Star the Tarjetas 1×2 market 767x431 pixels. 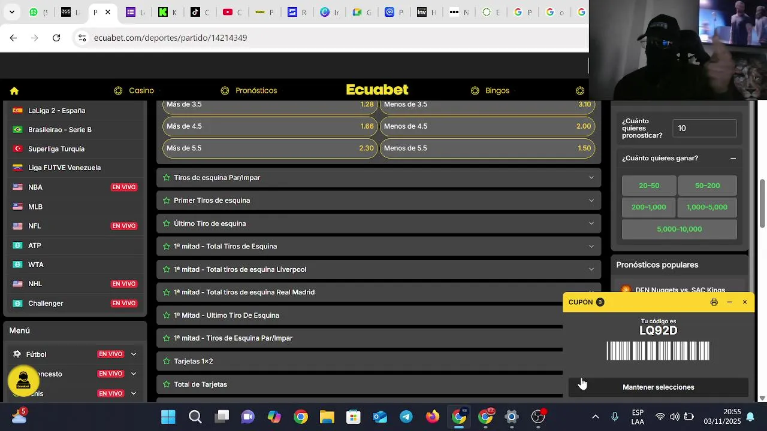point(167,362)
